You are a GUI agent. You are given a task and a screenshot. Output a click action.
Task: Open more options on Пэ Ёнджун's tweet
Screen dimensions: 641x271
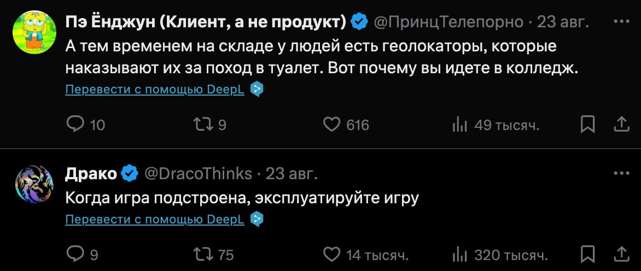tap(621, 22)
